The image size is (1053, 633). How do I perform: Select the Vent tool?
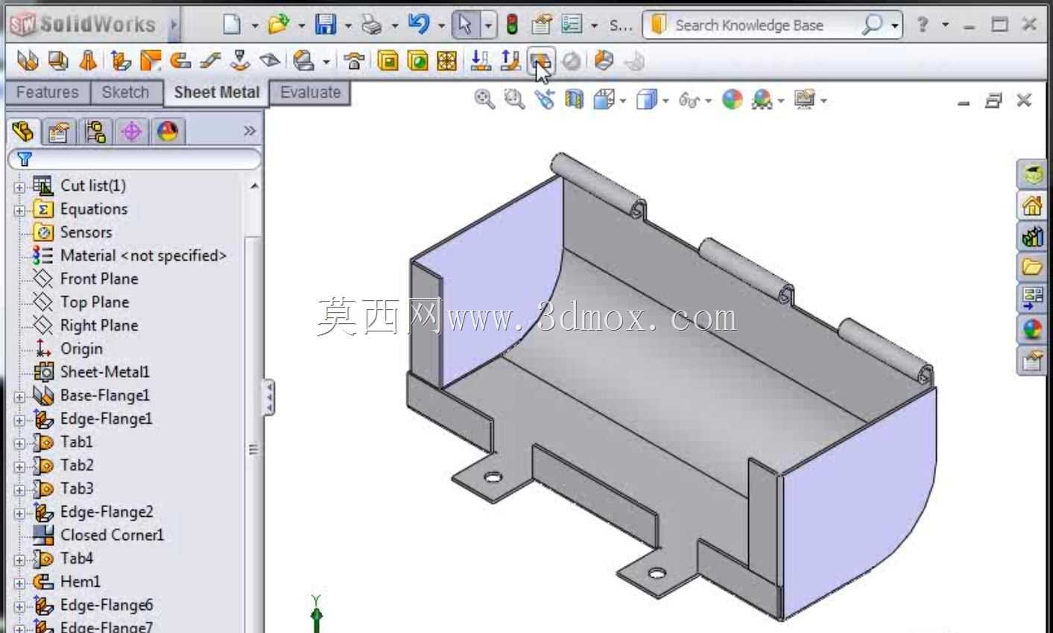point(447,61)
